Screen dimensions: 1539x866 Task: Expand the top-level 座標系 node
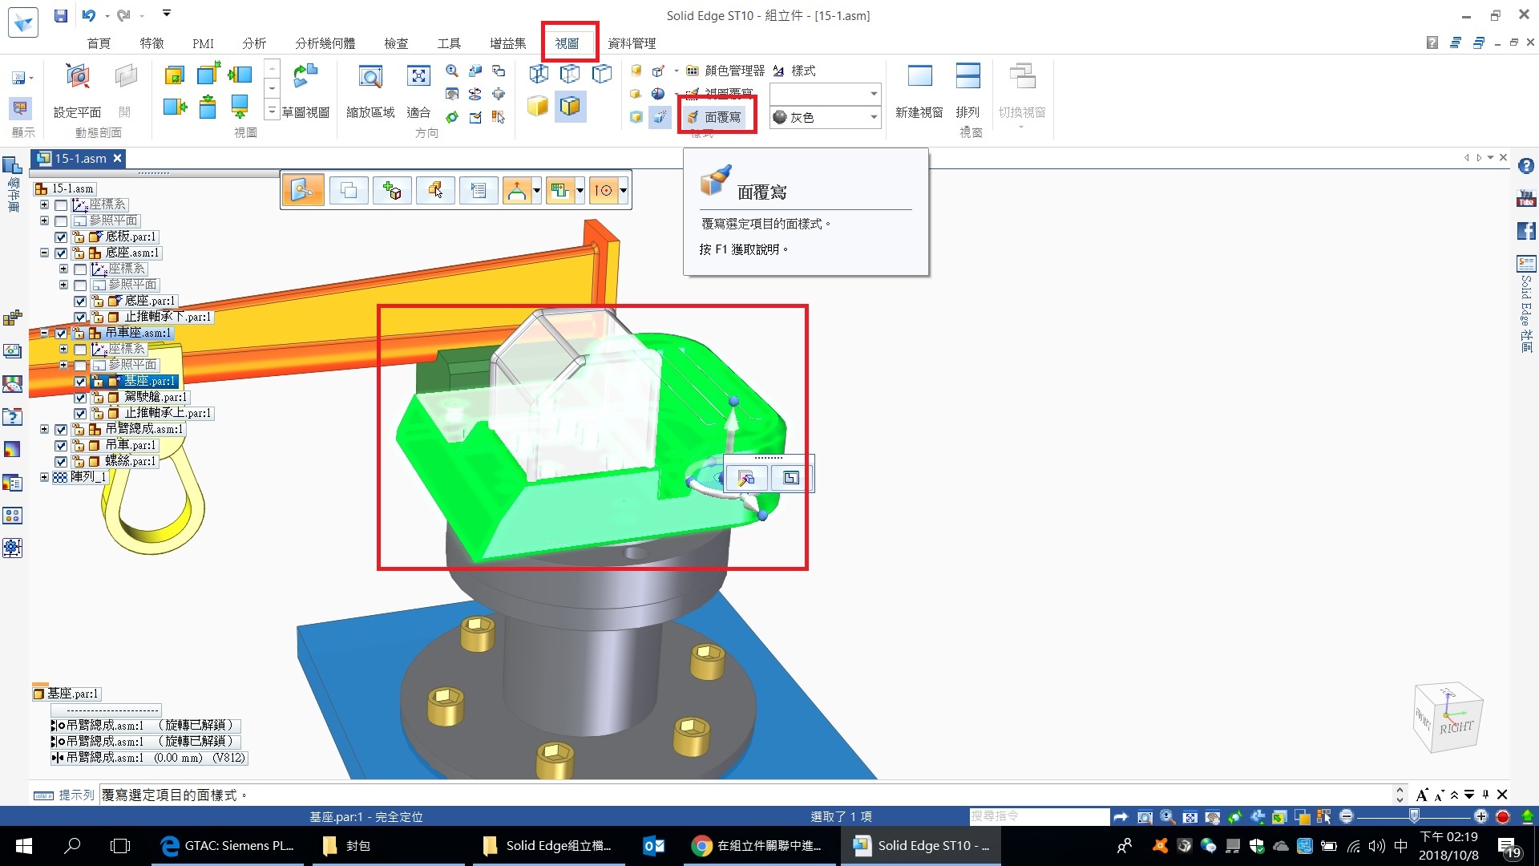[45, 204]
